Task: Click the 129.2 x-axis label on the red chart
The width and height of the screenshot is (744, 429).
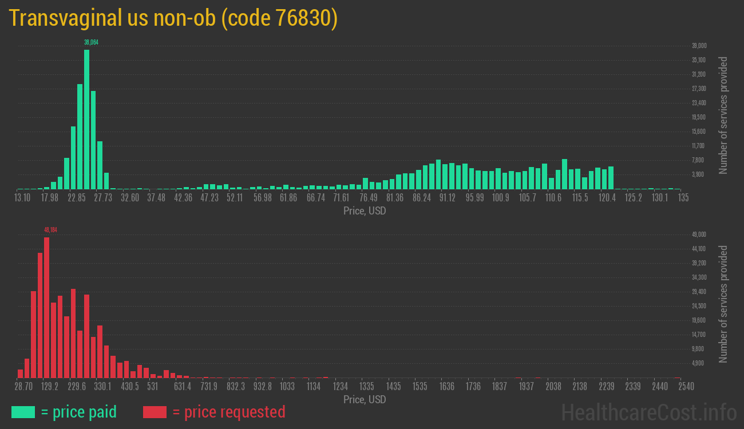Action: (x=49, y=387)
